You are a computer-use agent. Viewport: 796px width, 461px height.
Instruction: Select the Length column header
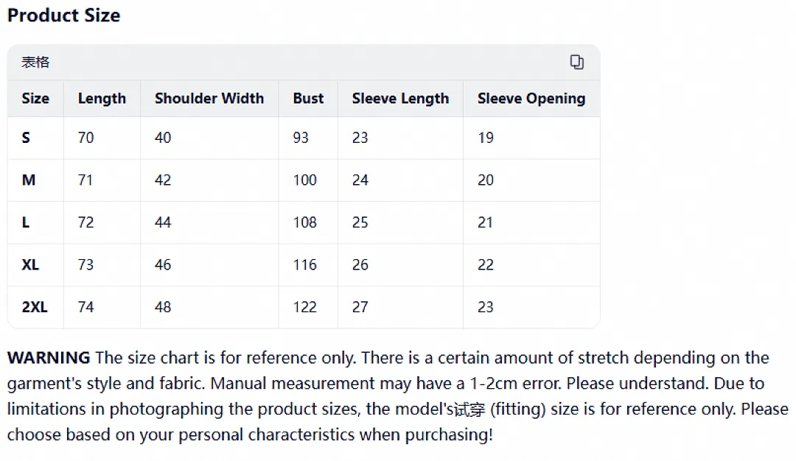tap(102, 99)
